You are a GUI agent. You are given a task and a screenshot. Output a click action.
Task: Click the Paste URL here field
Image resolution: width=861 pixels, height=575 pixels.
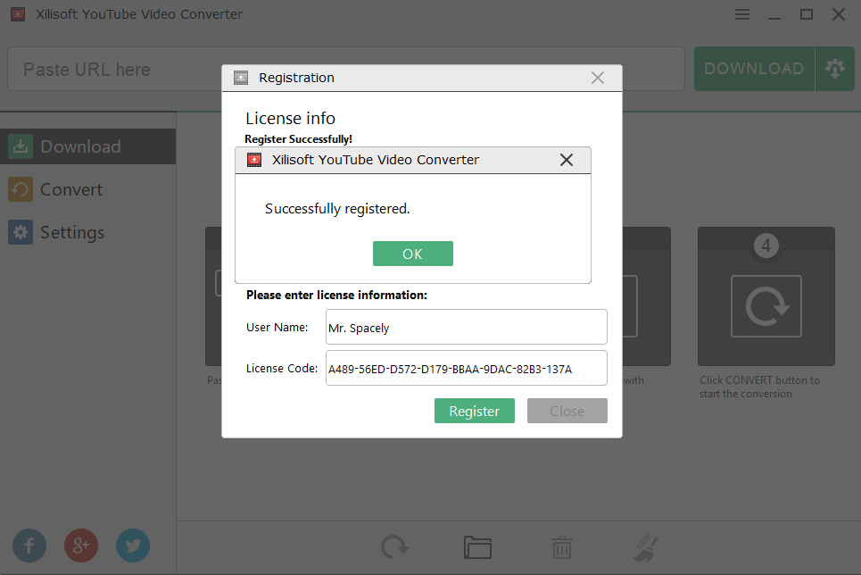(116, 70)
